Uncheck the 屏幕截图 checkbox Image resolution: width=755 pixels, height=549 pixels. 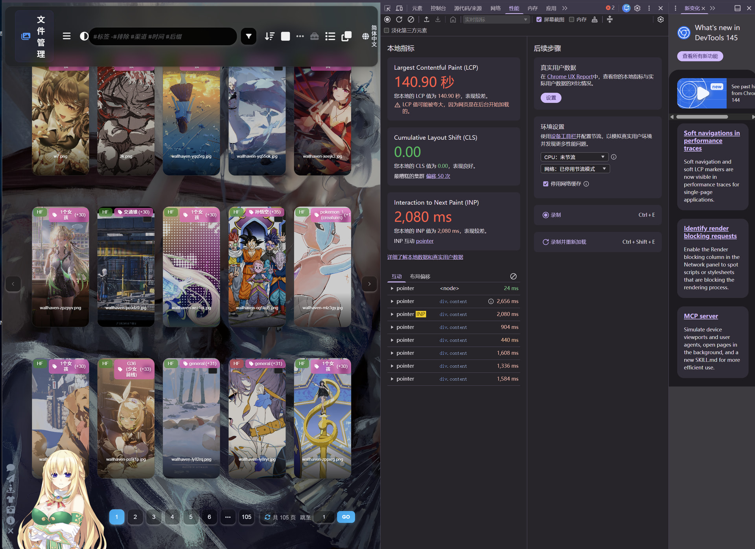[x=539, y=19]
